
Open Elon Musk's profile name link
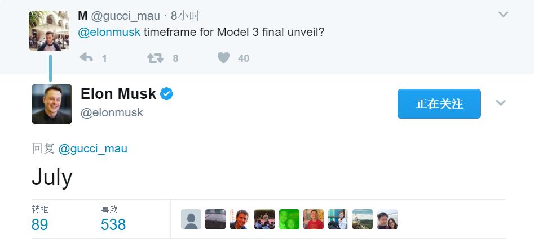118,94
